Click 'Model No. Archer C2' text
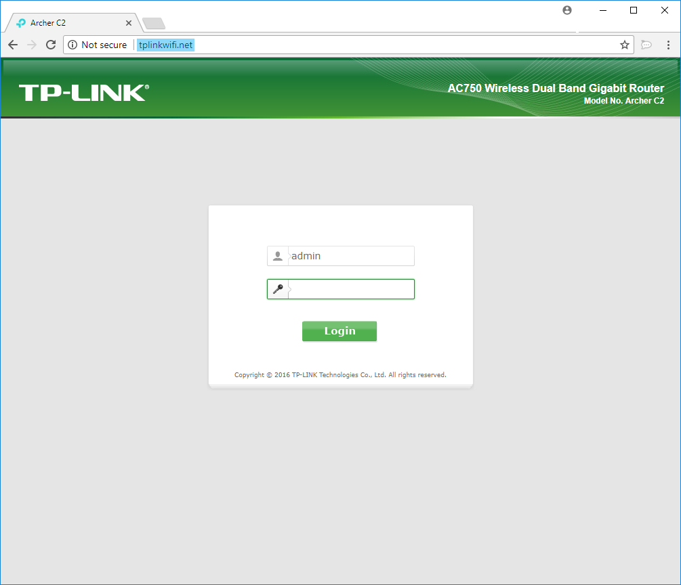The image size is (681, 585). [624, 101]
